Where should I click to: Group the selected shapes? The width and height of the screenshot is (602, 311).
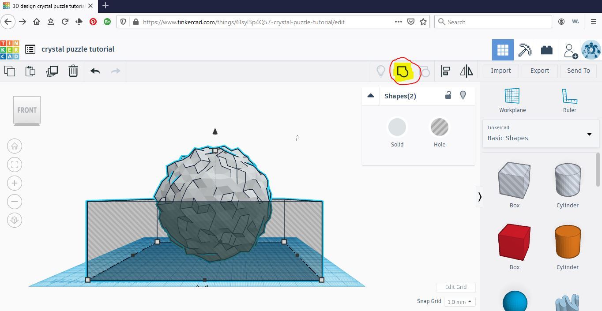click(403, 71)
